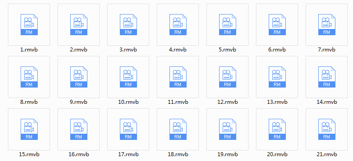Select the 8.rmvb RM file icon
The width and height of the screenshot is (353, 161).
pyautogui.click(x=29, y=77)
